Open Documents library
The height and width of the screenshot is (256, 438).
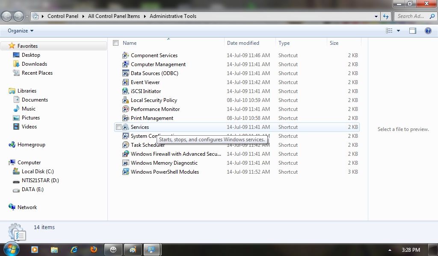coord(35,100)
